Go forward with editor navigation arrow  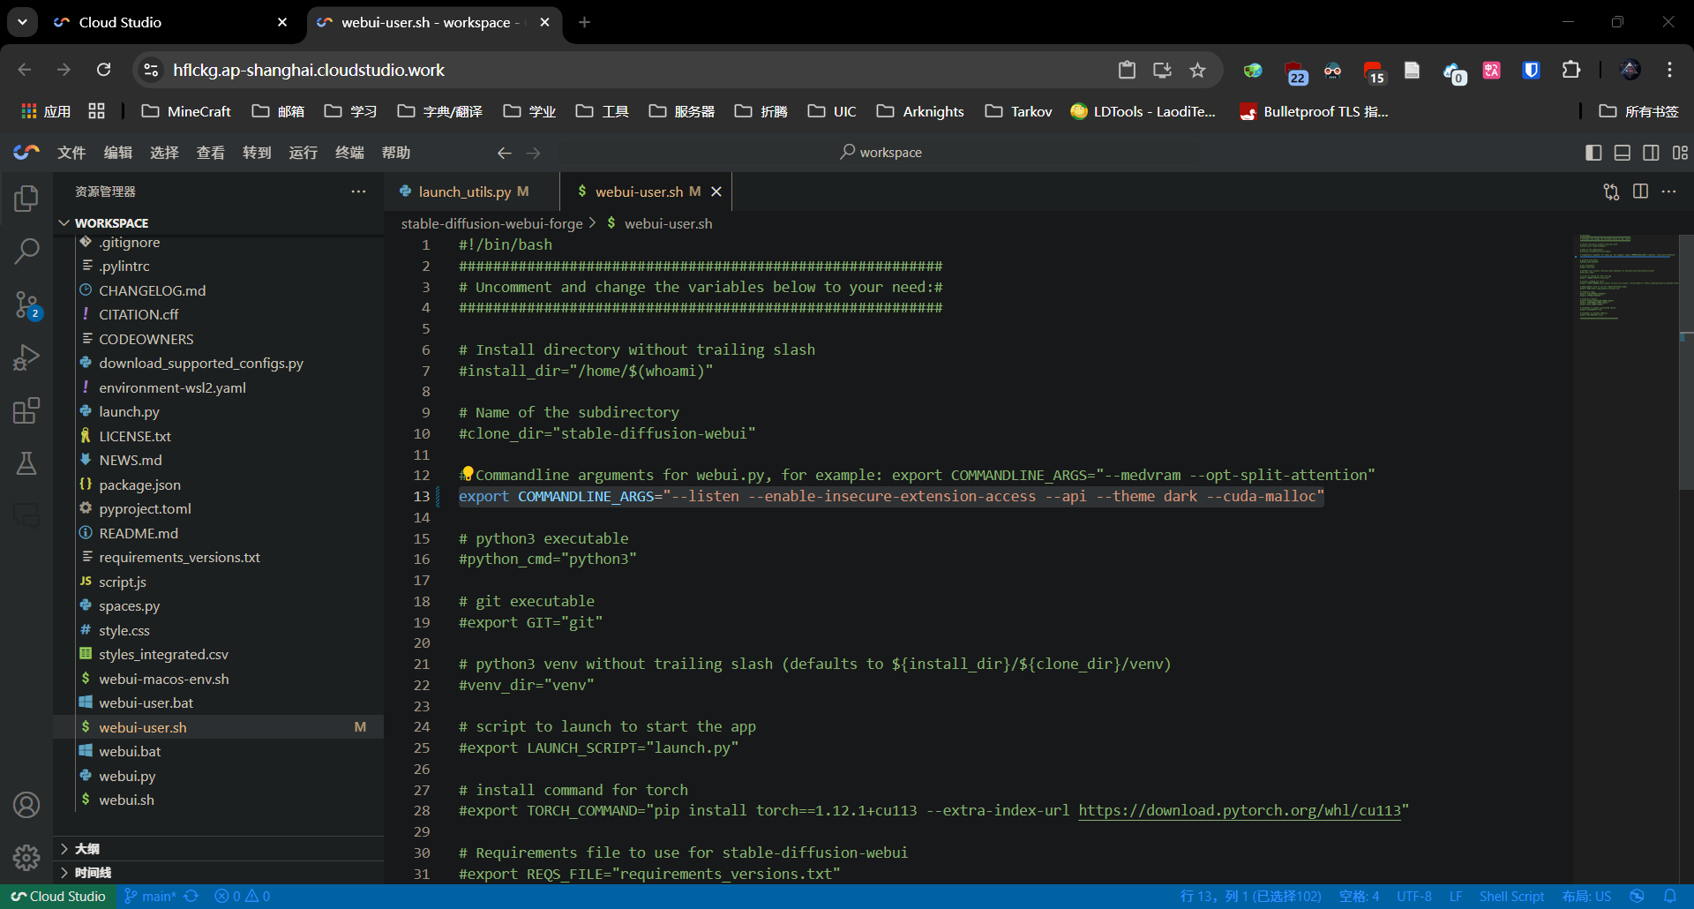pos(533,153)
